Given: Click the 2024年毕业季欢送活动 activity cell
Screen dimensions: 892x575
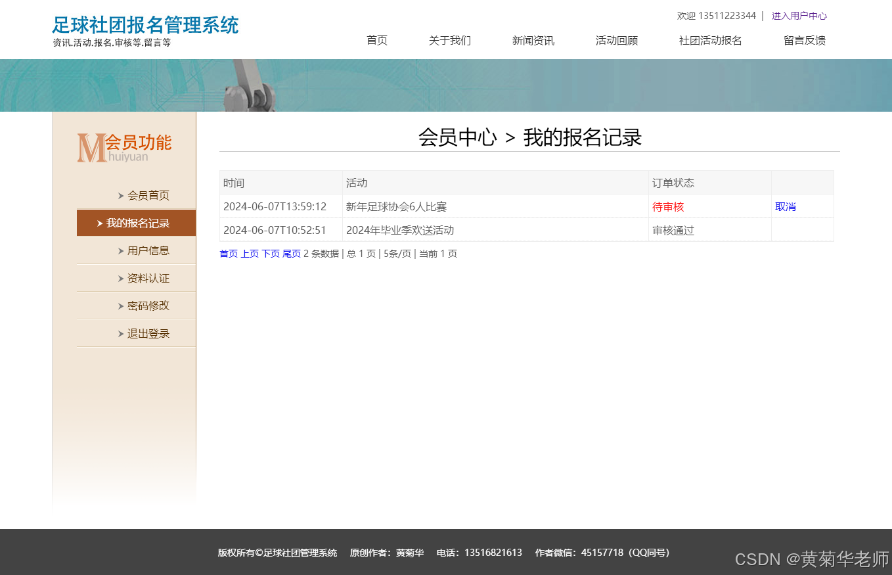Looking at the screenshot, I should click(x=496, y=230).
